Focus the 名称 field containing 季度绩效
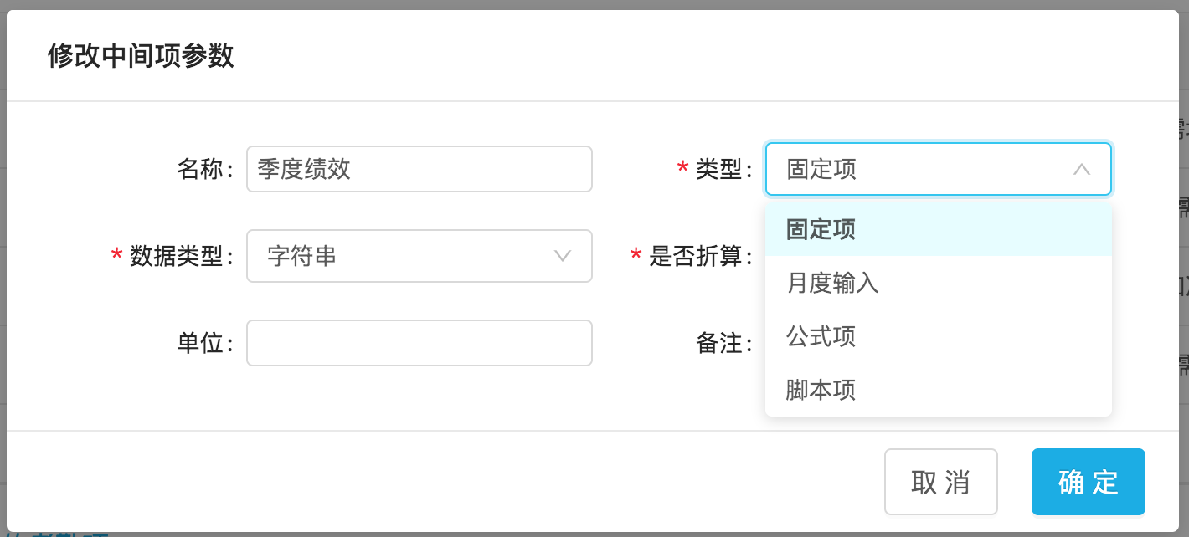Image resolution: width=1189 pixels, height=537 pixels. (x=419, y=169)
